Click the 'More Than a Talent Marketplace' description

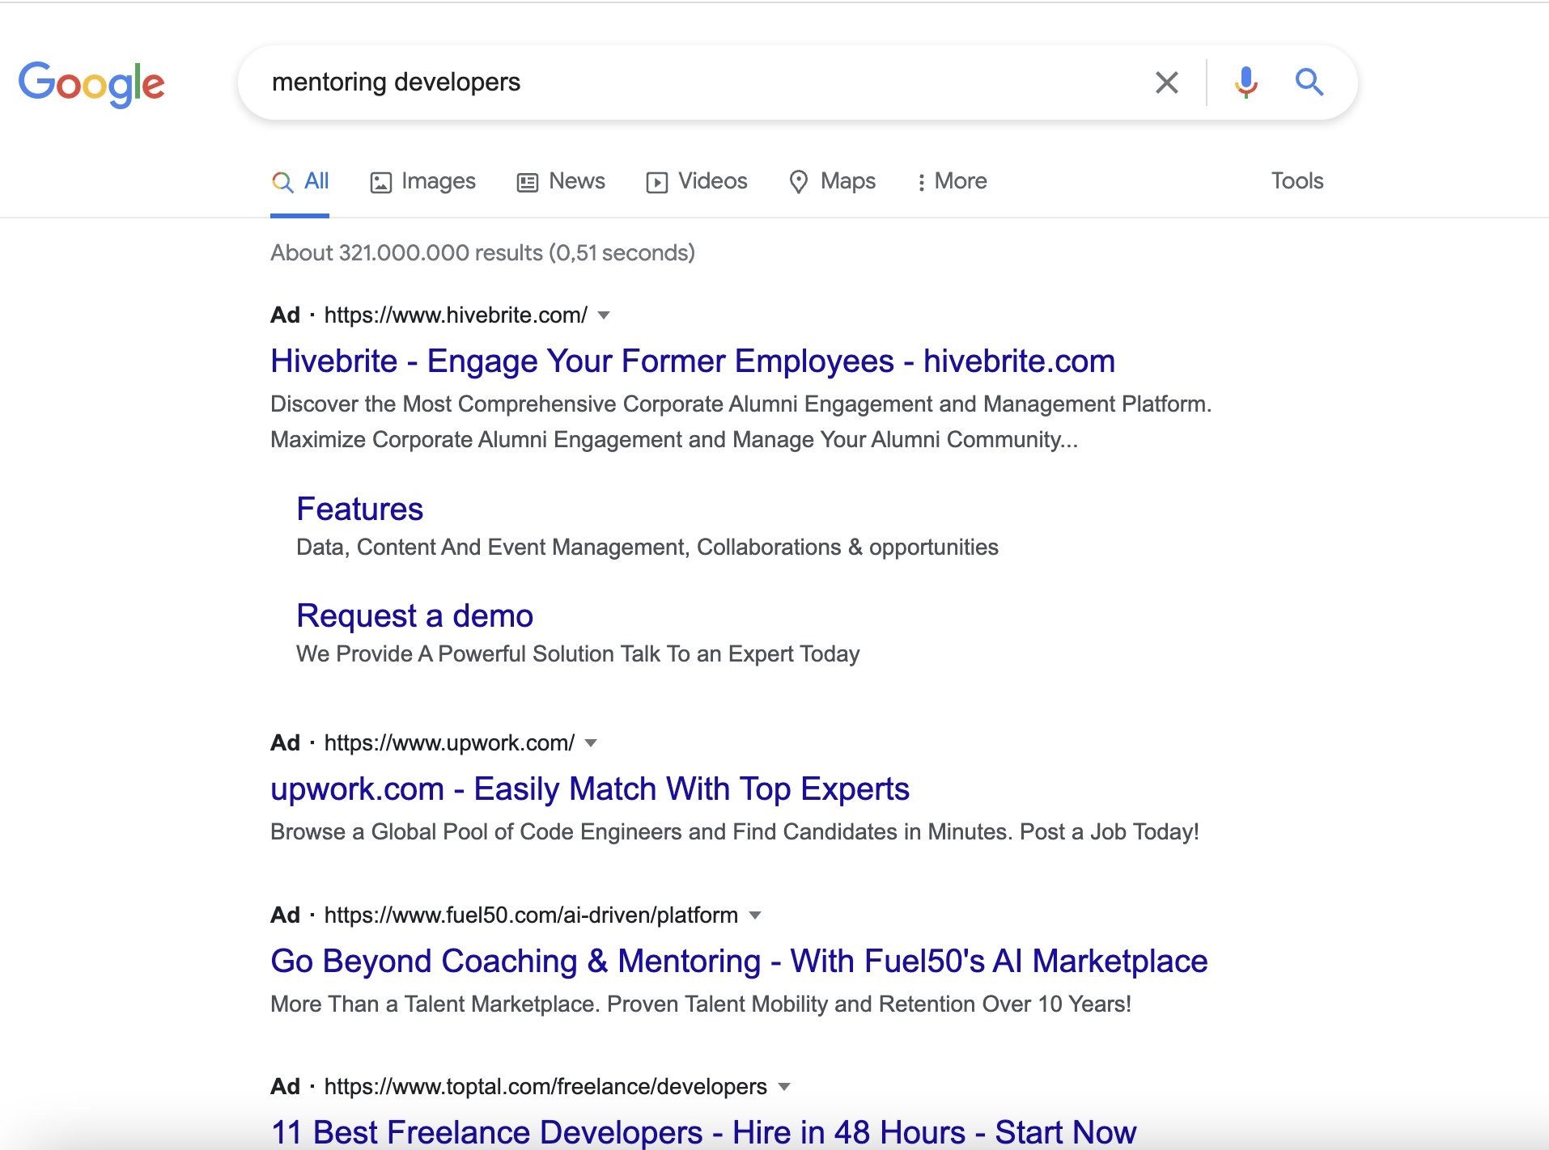(701, 1004)
